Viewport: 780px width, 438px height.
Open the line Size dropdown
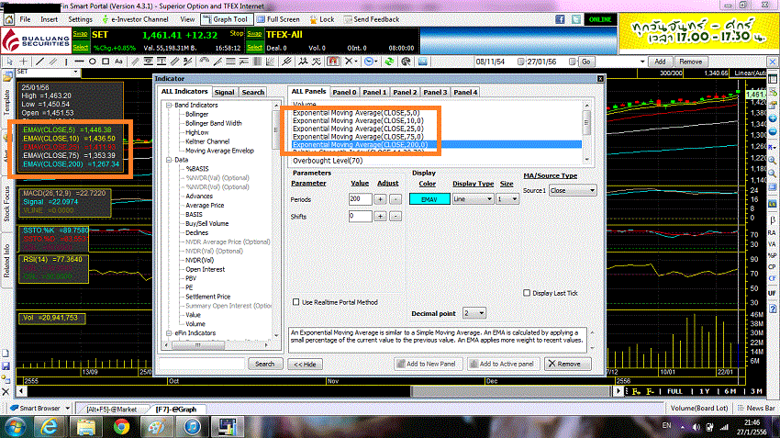coord(507,199)
